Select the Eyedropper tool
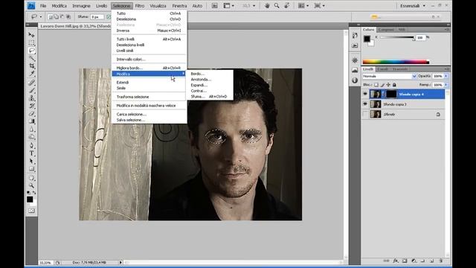Image resolution: width=476 pixels, height=268 pixels. pos(31,74)
